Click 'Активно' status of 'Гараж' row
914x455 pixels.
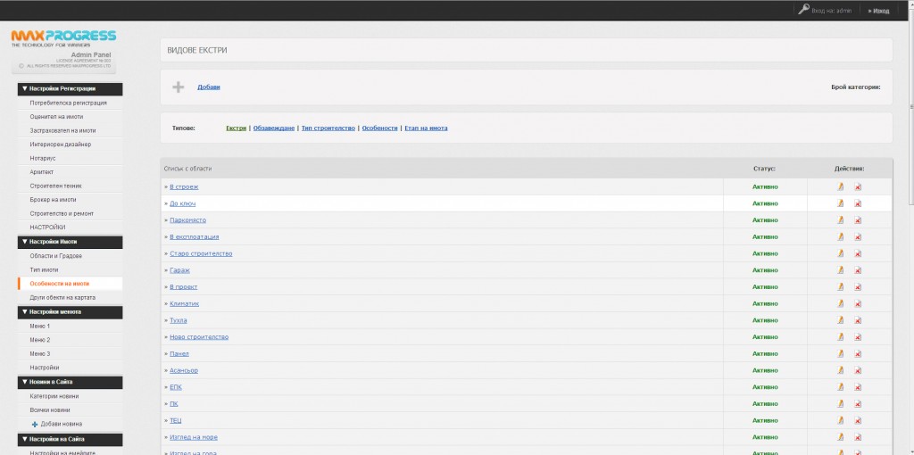[x=765, y=270]
